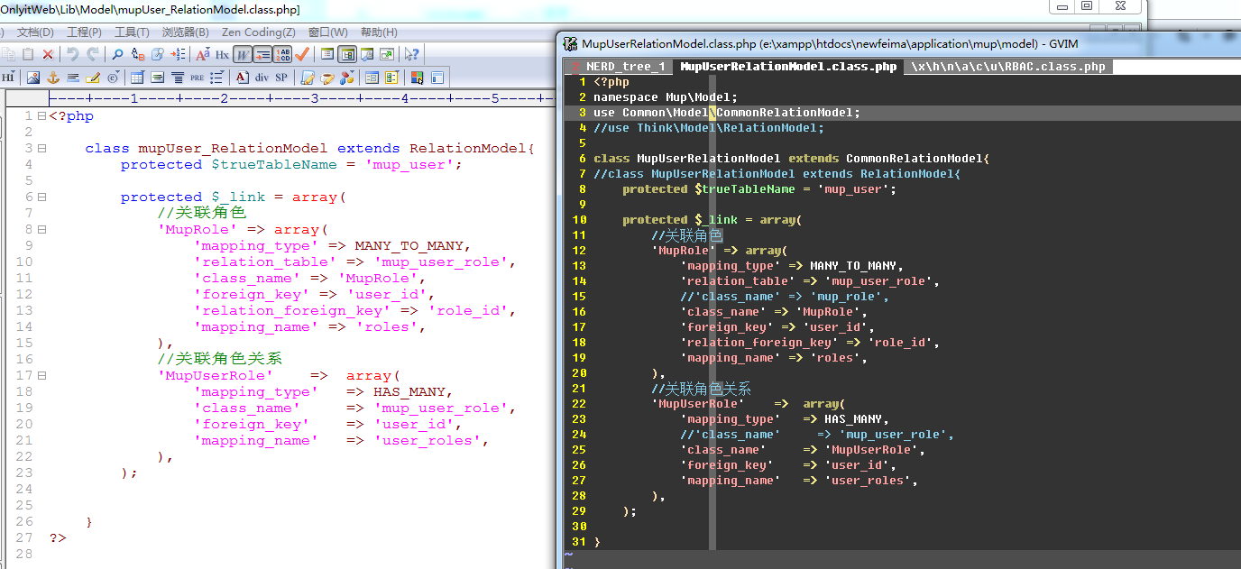
Task: Open the Font size A dropdown icon
Action: tap(202, 54)
